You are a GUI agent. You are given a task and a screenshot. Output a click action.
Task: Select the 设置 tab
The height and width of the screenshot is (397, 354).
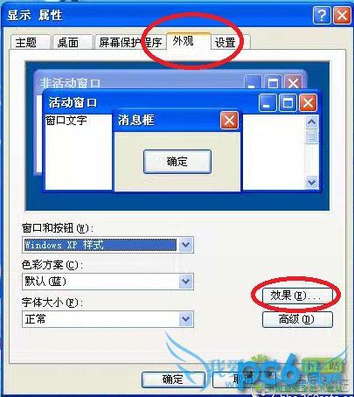[229, 43]
